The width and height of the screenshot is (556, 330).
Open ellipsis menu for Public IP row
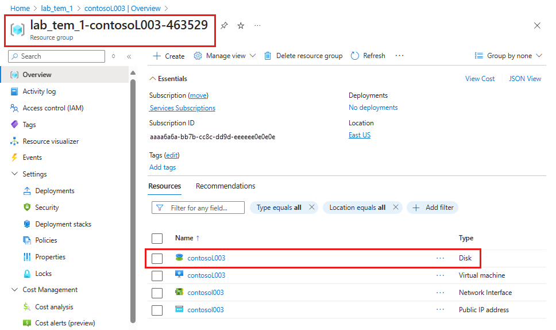[440, 309]
